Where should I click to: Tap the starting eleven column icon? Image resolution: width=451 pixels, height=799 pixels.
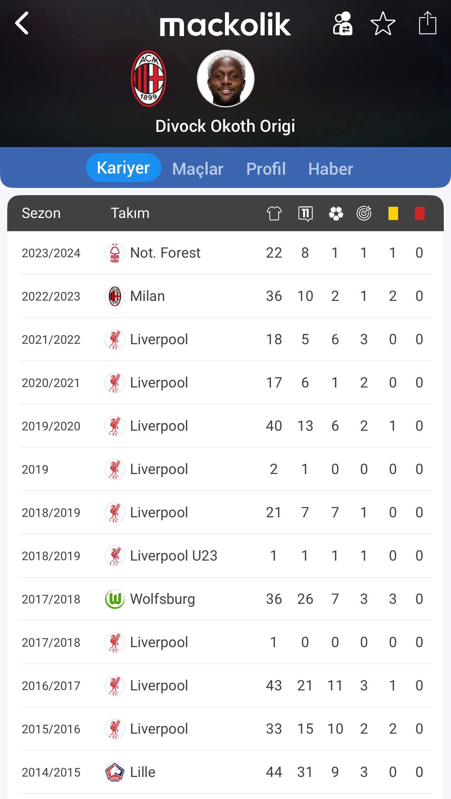(x=305, y=213)
